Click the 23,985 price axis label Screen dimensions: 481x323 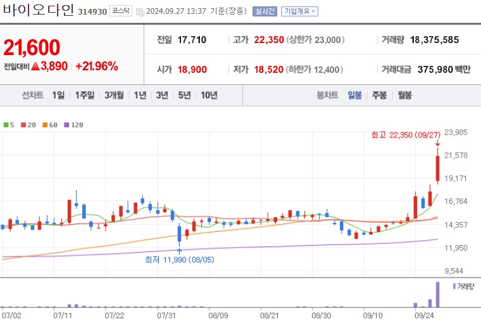[x=456, y=132]
